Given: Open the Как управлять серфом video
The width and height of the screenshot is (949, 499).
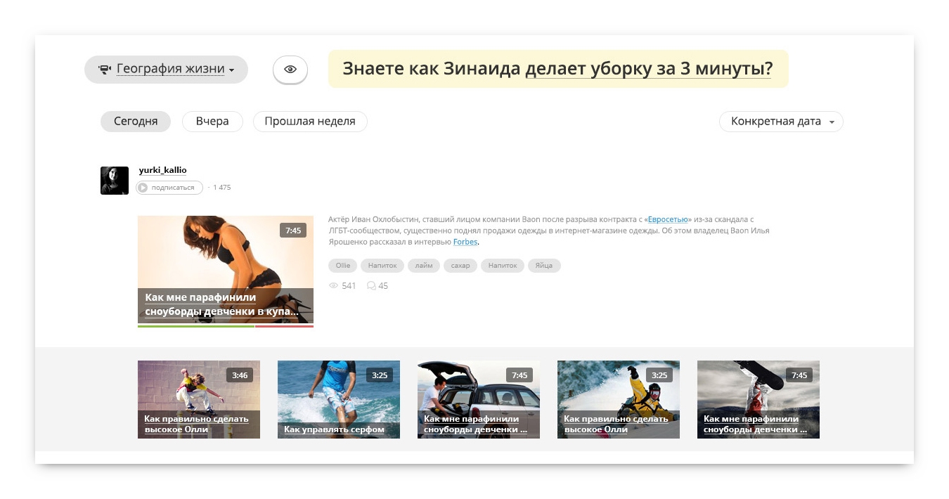Looking at the screenshot, I should tap(339, 399).
